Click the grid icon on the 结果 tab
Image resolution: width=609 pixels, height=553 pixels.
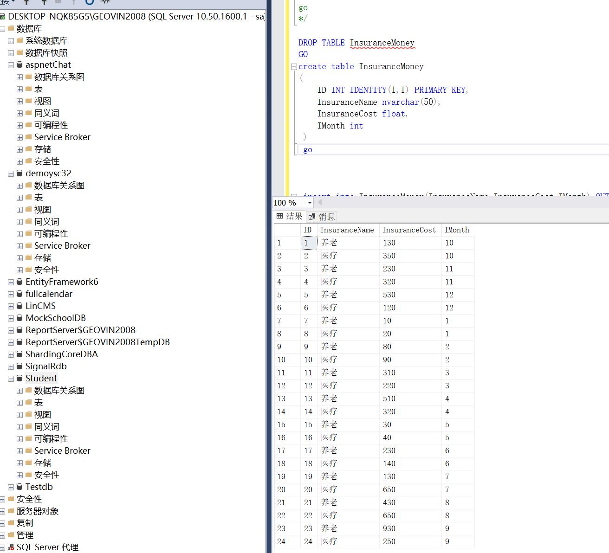coord(280,216)
